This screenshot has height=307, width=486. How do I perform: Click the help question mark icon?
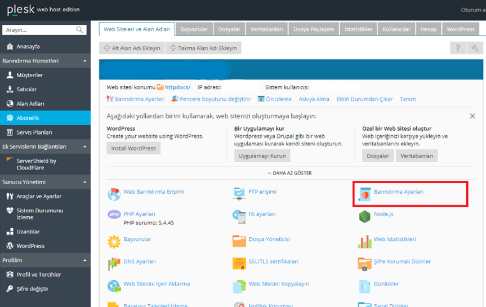point(458,48)
